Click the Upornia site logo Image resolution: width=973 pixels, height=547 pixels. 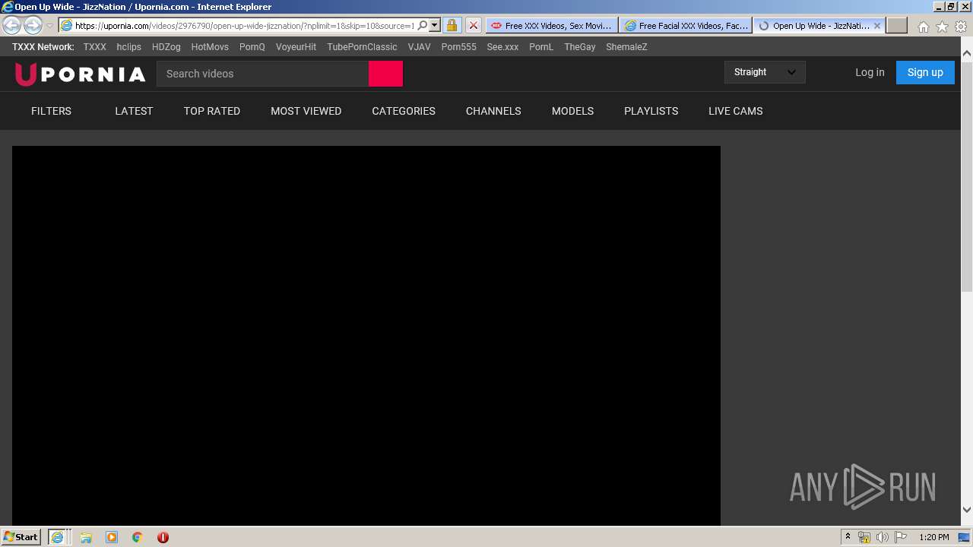[80, 74]
